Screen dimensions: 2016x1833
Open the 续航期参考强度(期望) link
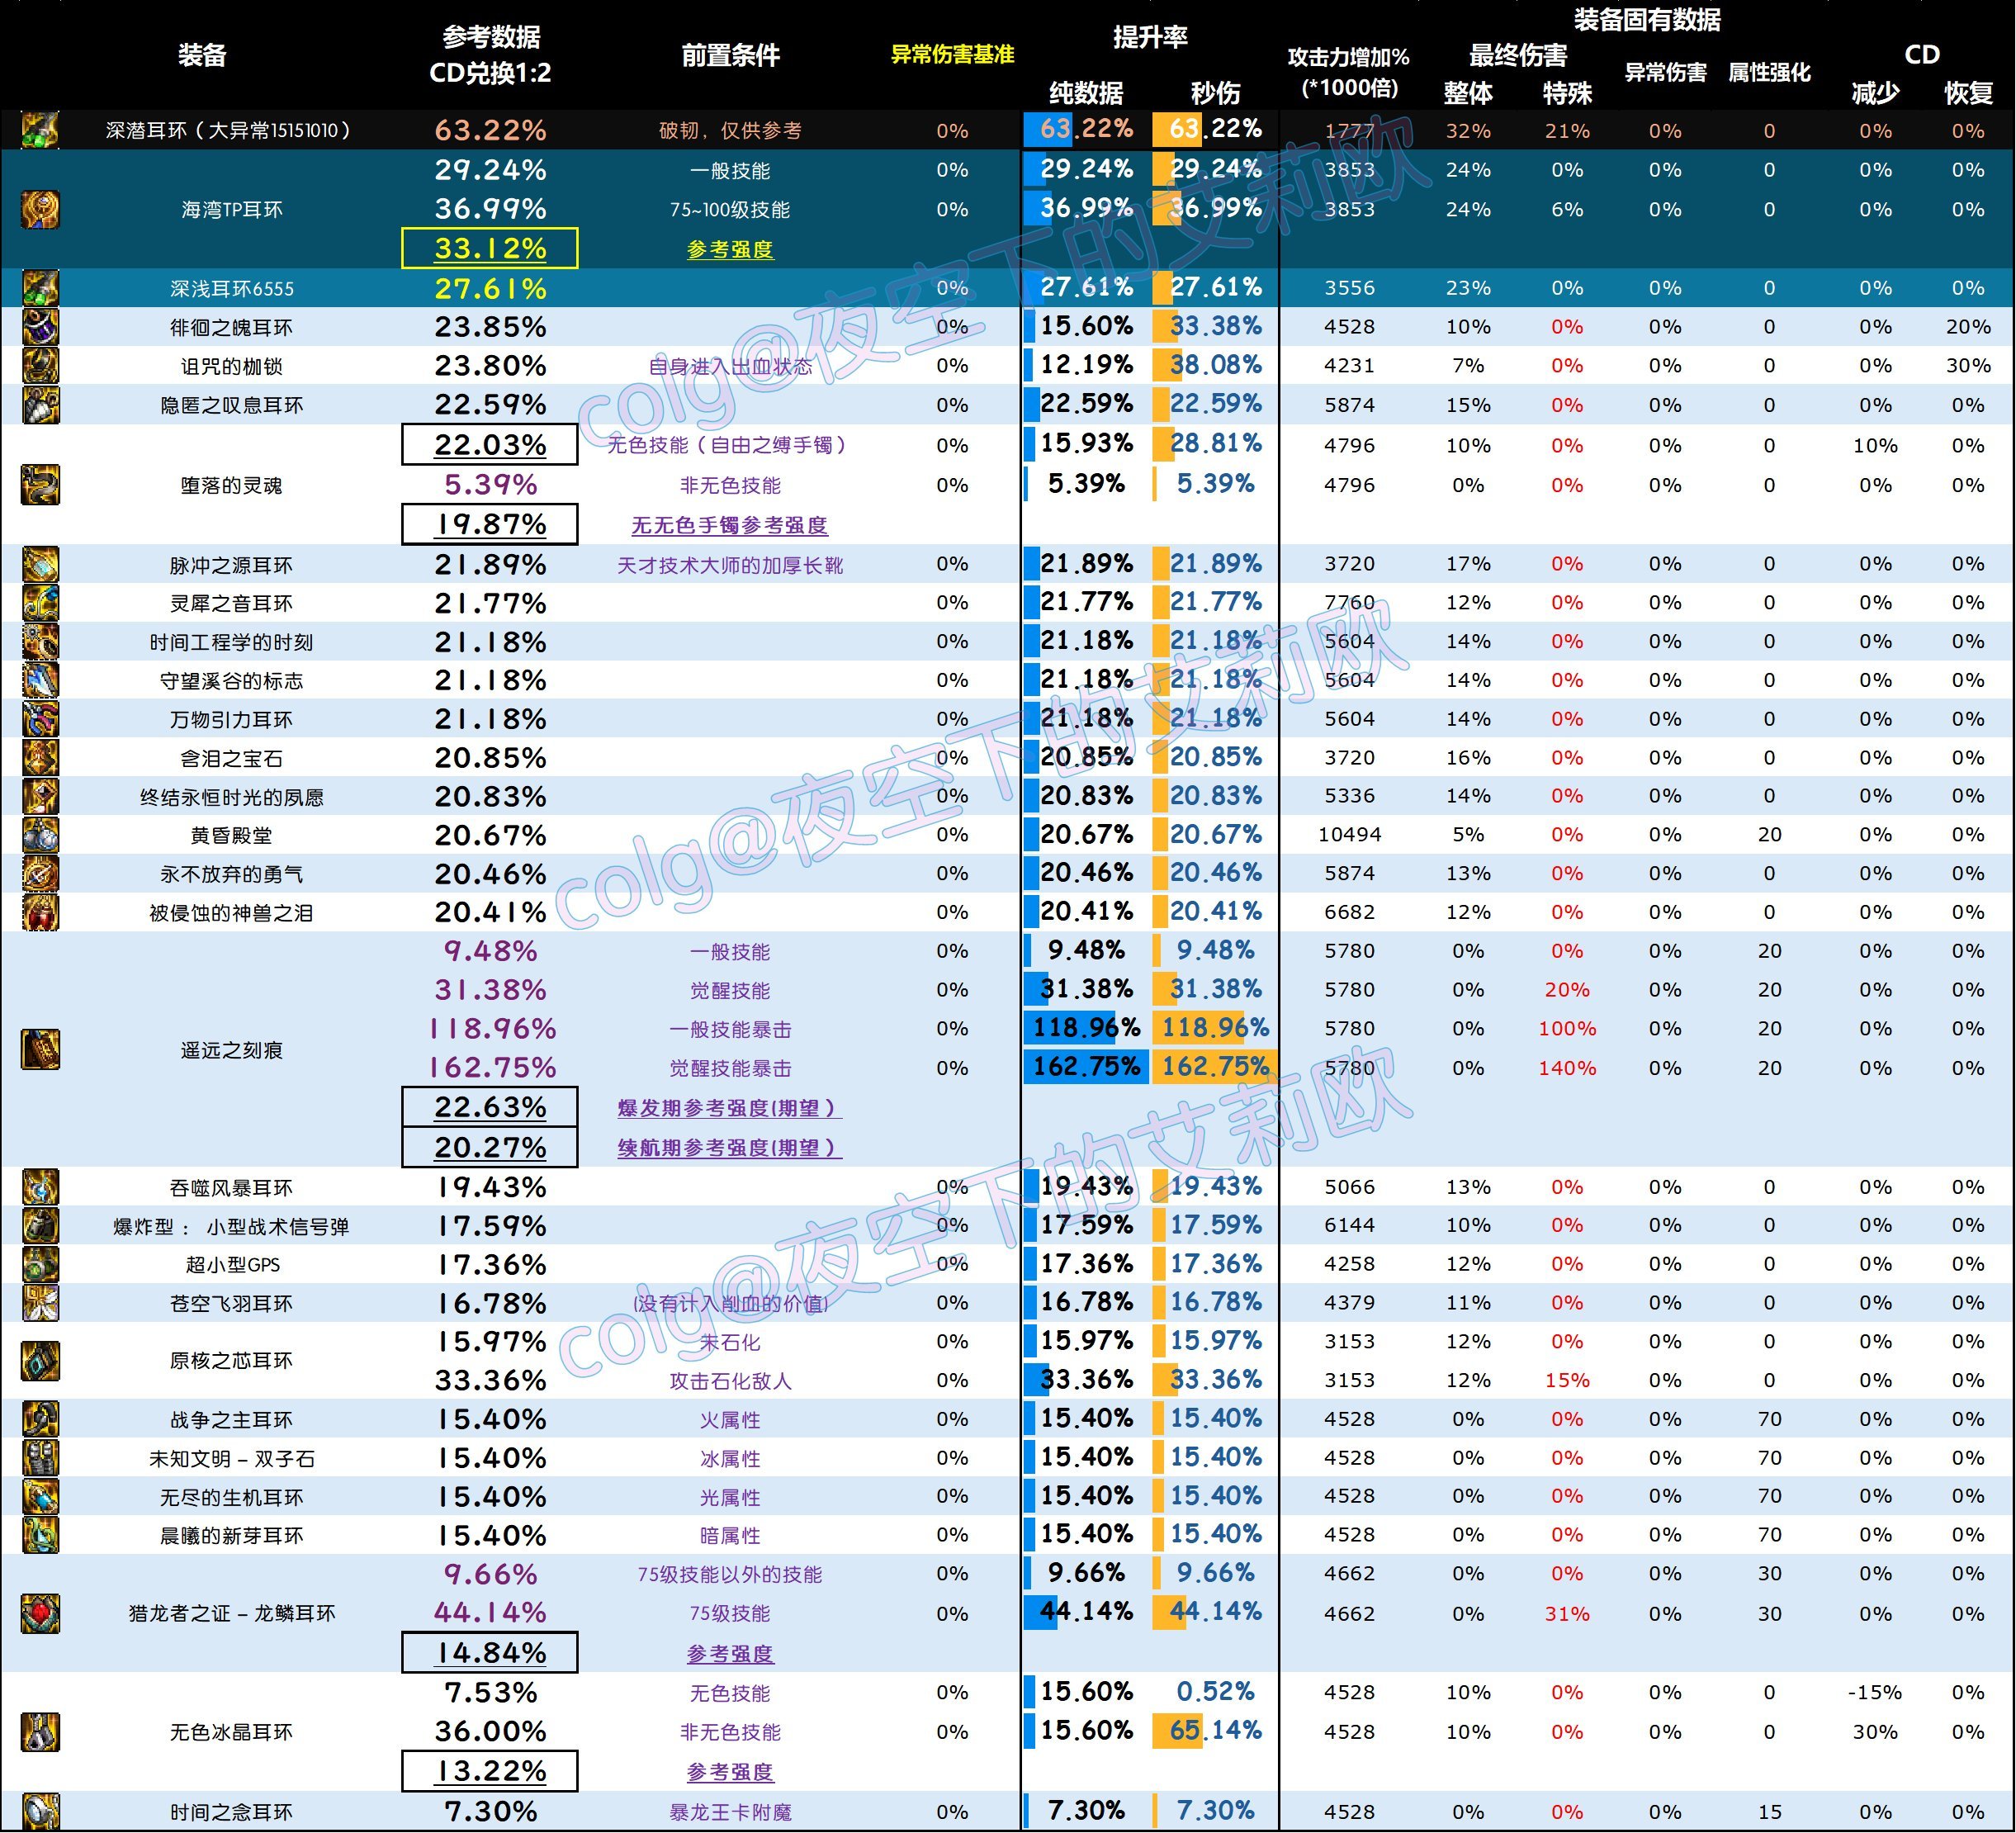[730, 1148]
